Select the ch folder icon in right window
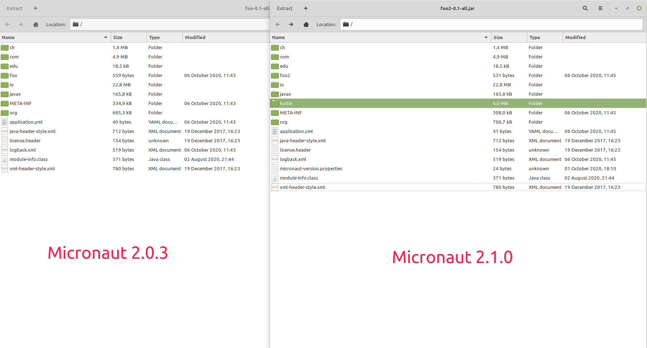Image resolution: width=647 pixels, height=348 pixels. [275, 47]
